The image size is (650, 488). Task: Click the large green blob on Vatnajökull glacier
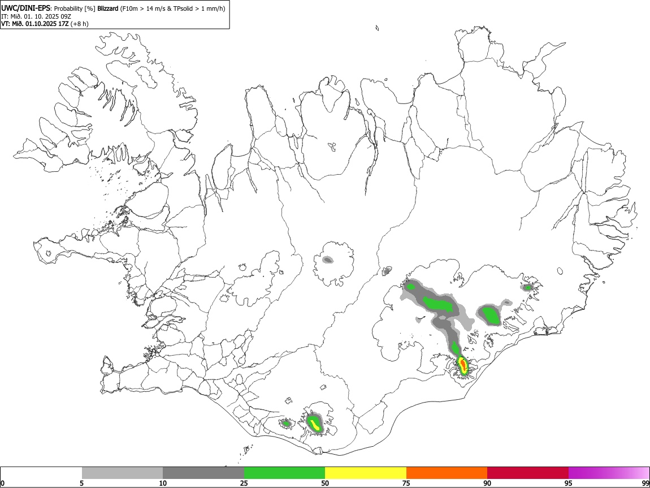[x=439, y=304]
